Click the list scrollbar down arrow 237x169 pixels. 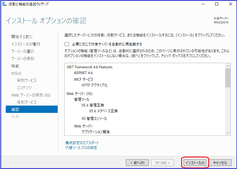[x=228, y=133]
